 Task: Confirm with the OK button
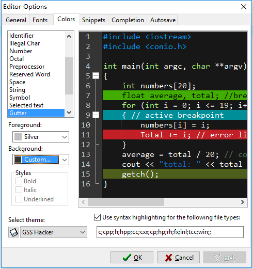pyautogui.click(x=132, y=258)
